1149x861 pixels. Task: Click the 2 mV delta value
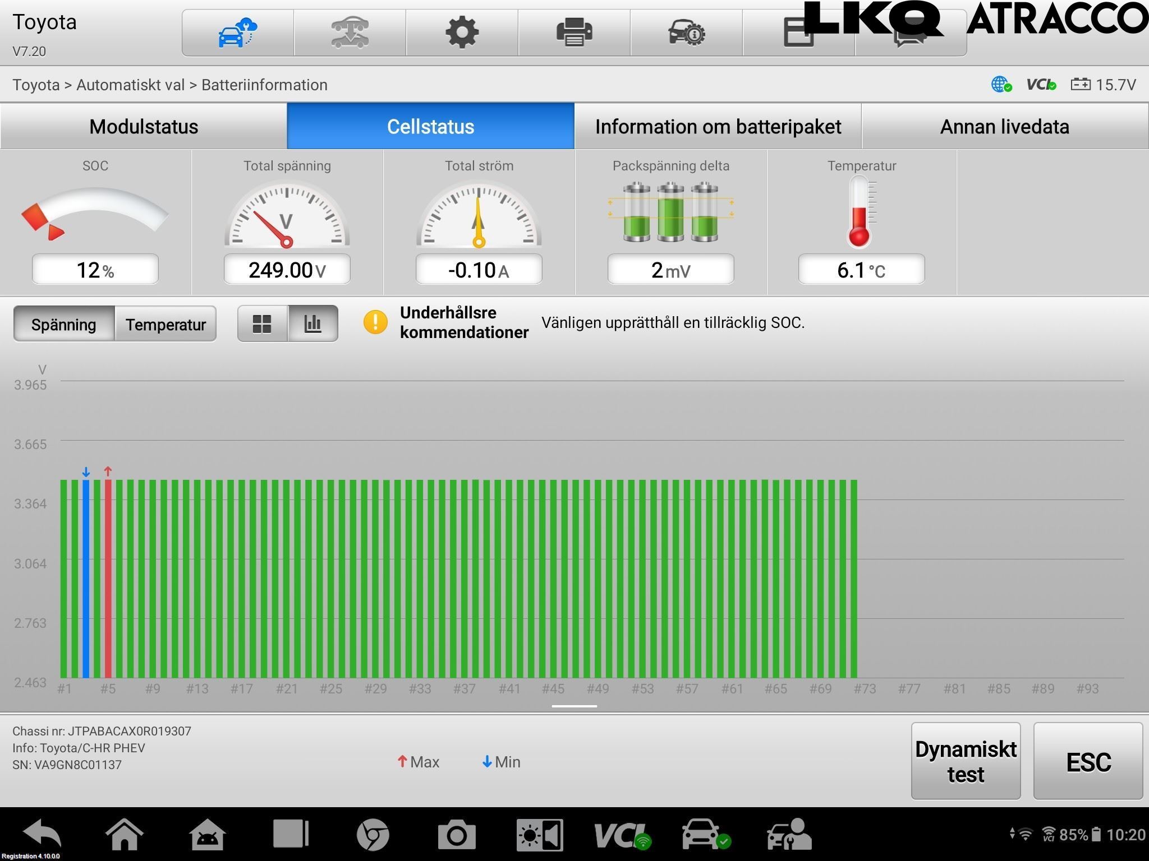point(670,270)
